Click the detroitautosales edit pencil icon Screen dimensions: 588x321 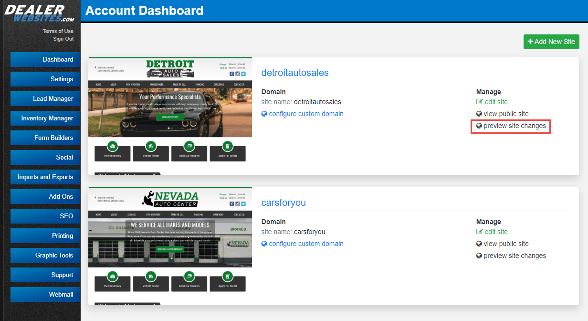tap(480, 102)
